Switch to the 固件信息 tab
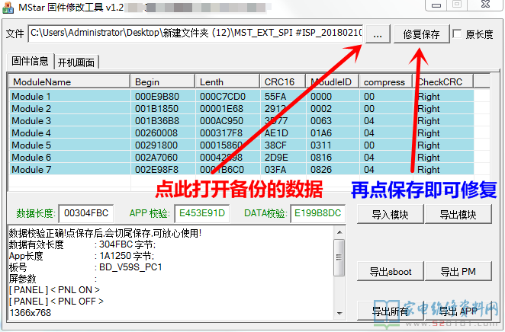 [x=30, y=61]
